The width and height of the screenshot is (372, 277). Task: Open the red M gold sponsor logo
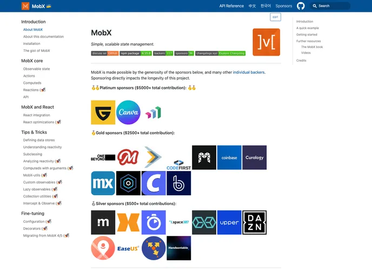tap(128, 157)
